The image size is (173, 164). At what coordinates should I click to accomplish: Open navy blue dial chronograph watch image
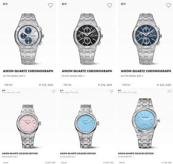click(147, 39)
